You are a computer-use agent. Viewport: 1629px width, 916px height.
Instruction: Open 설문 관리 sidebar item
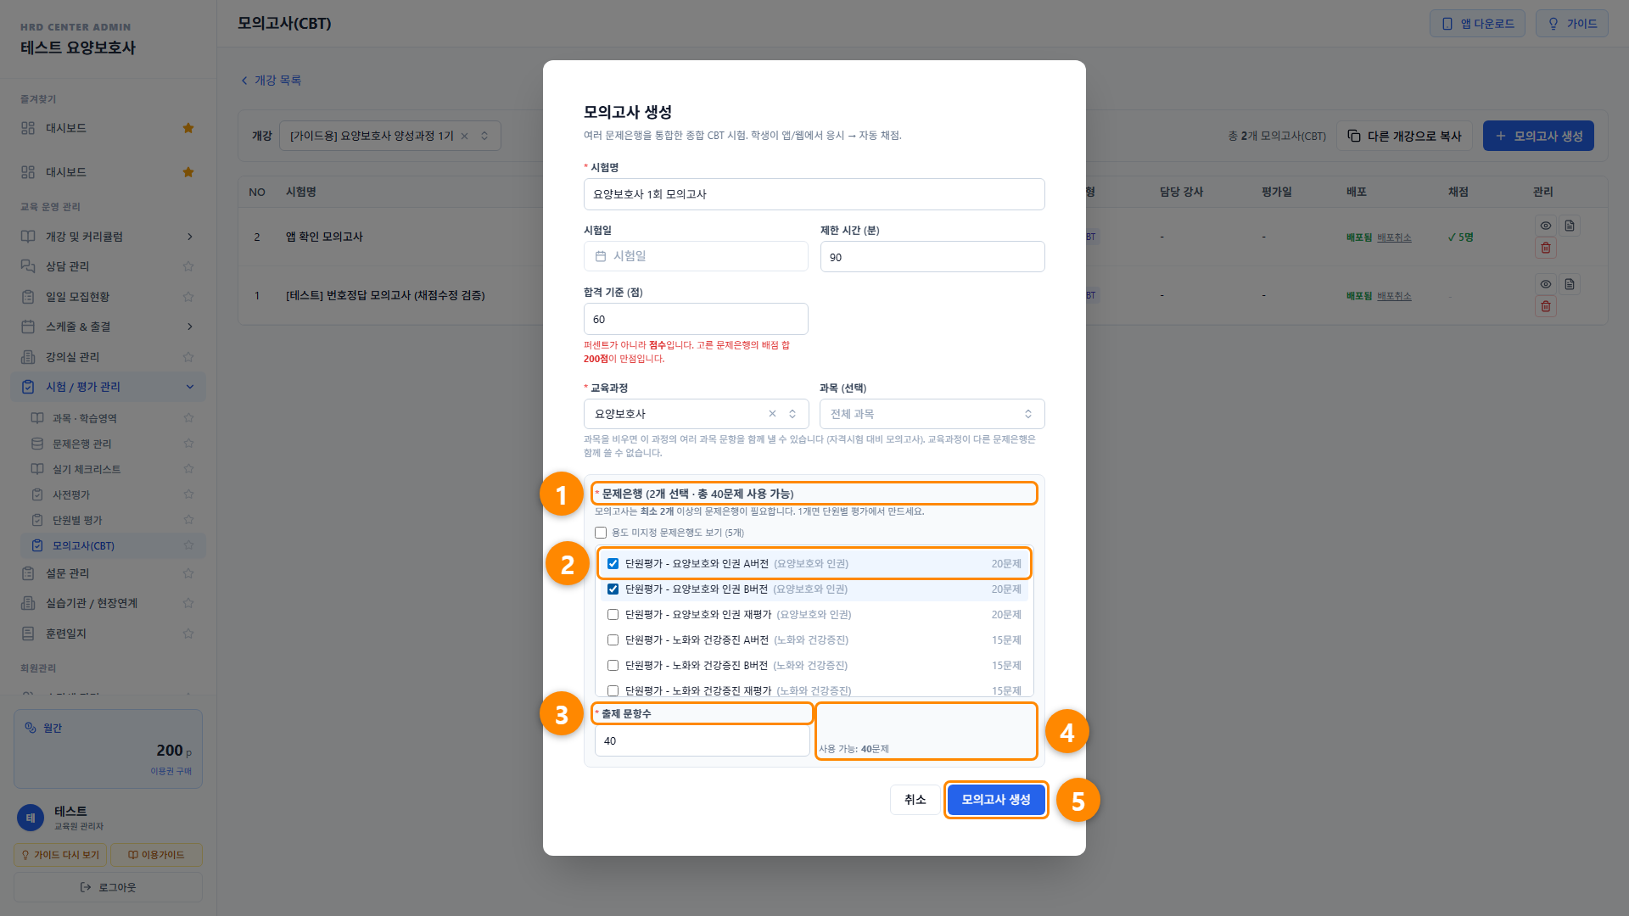108,573
